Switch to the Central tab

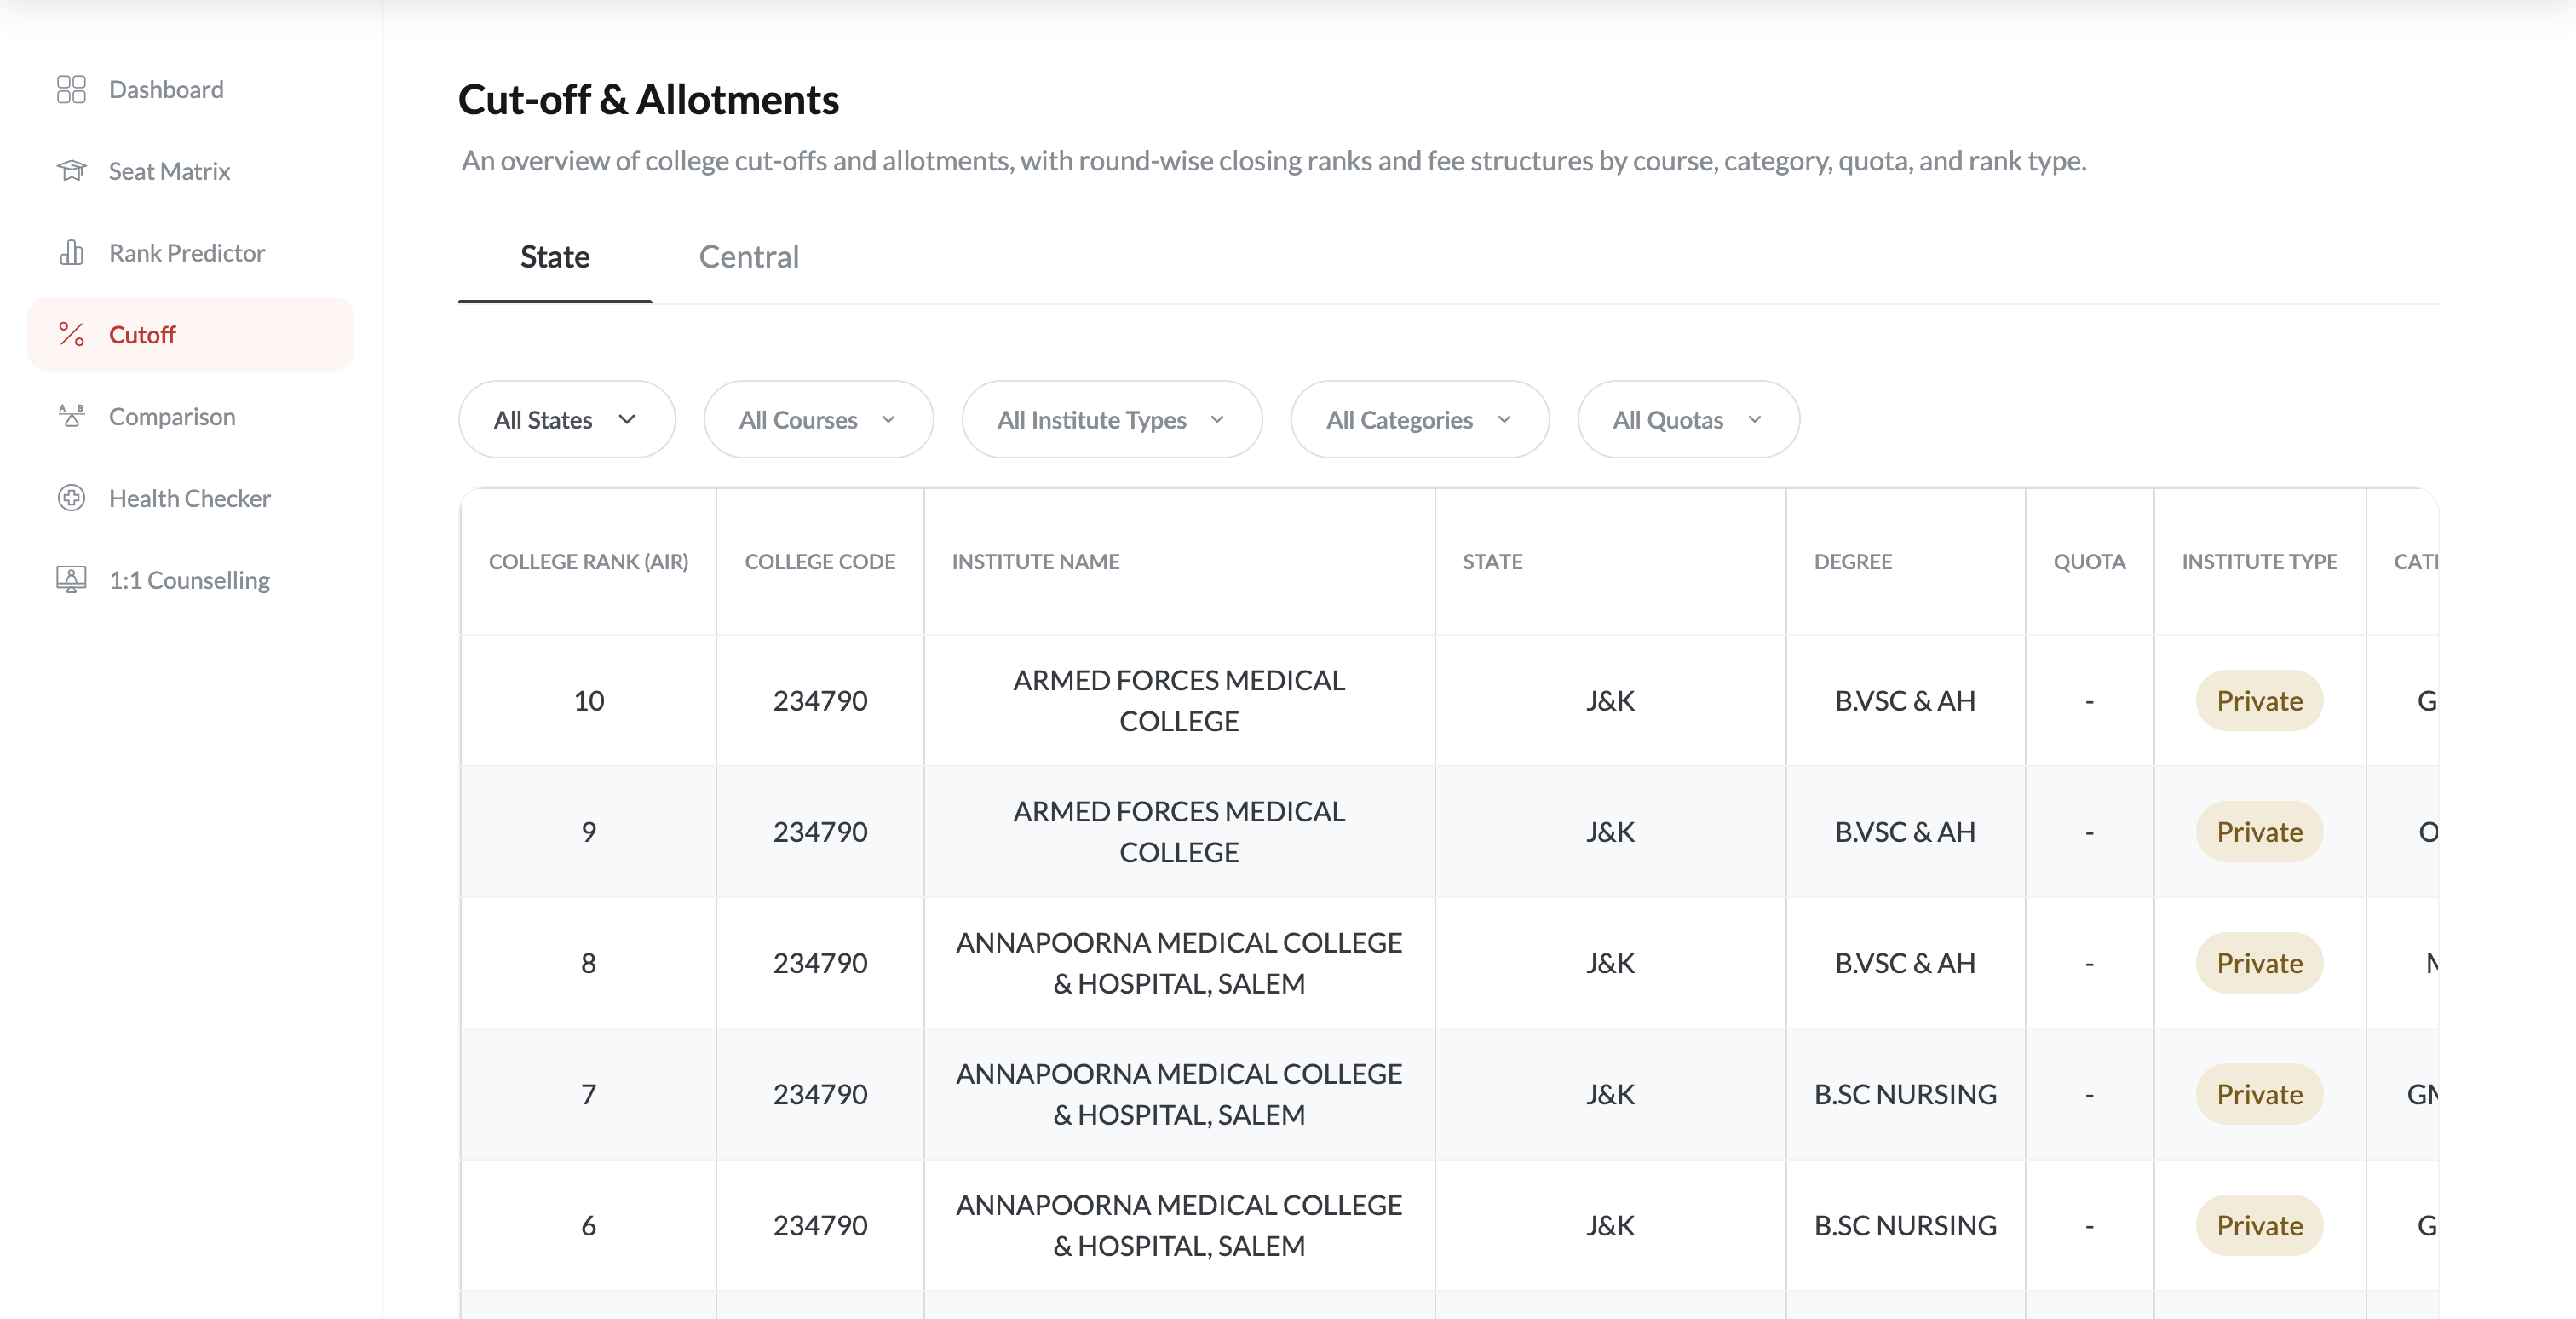[x=748, y=257]
